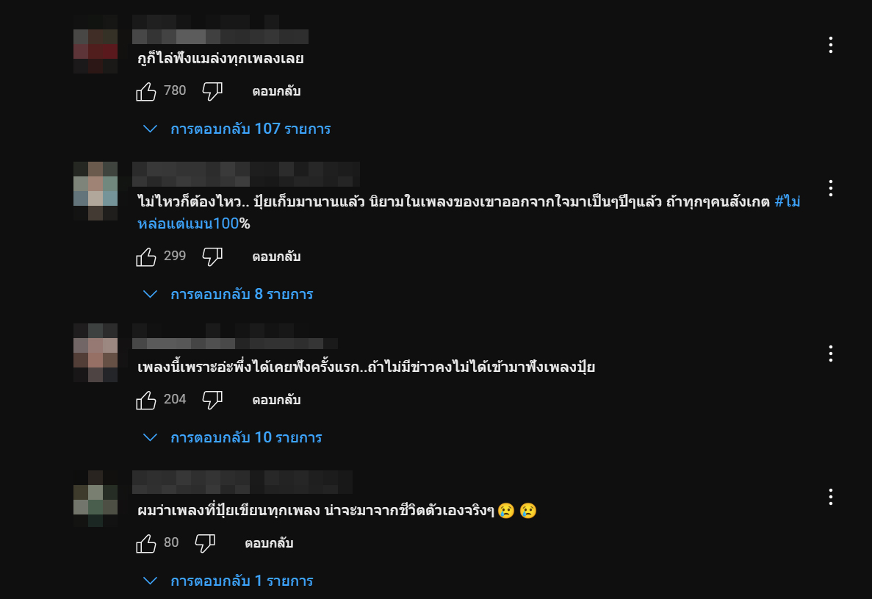Viewport: 872px width, 599px height.
Task: Open three-dot menu for the 80-likes comment
Action: click(830, 497)
